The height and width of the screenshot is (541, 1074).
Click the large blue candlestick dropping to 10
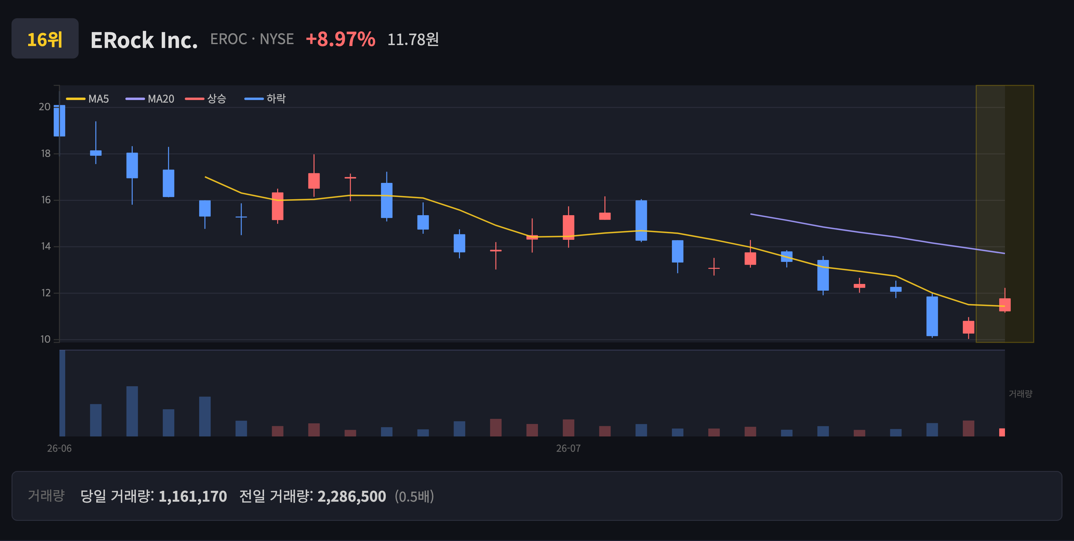[932, 316]
